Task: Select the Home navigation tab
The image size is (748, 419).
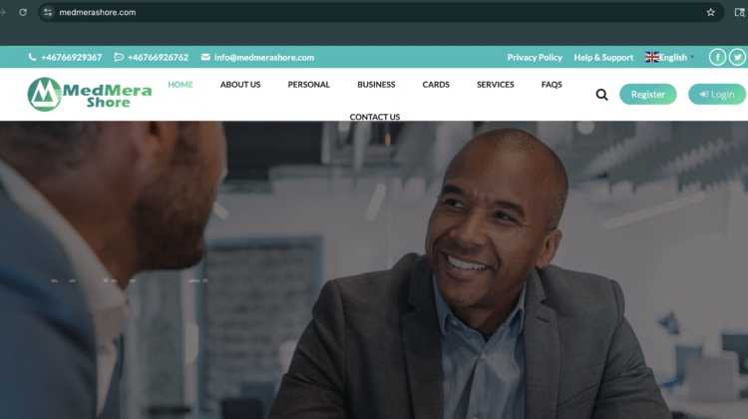Action: (x=181, y=85)
